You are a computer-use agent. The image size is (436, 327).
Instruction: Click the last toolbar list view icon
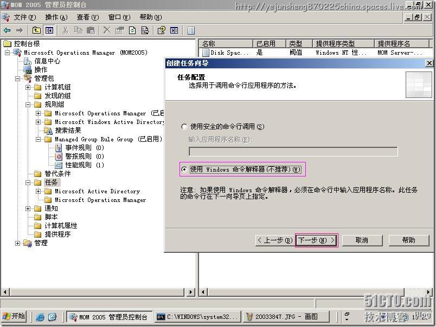click(x=191, y=30)
